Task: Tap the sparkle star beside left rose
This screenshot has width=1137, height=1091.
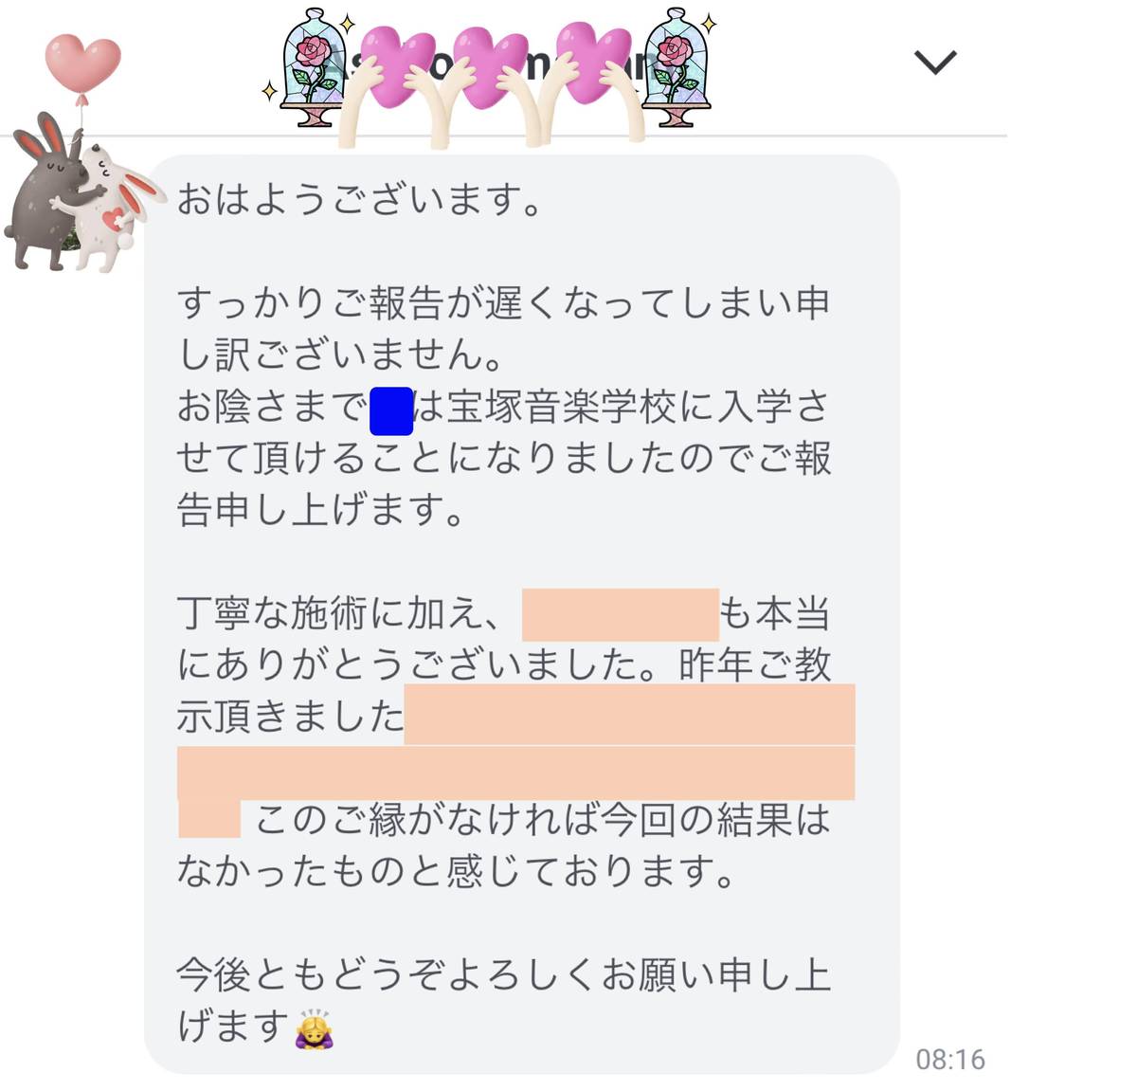Action: pos(269,91)
